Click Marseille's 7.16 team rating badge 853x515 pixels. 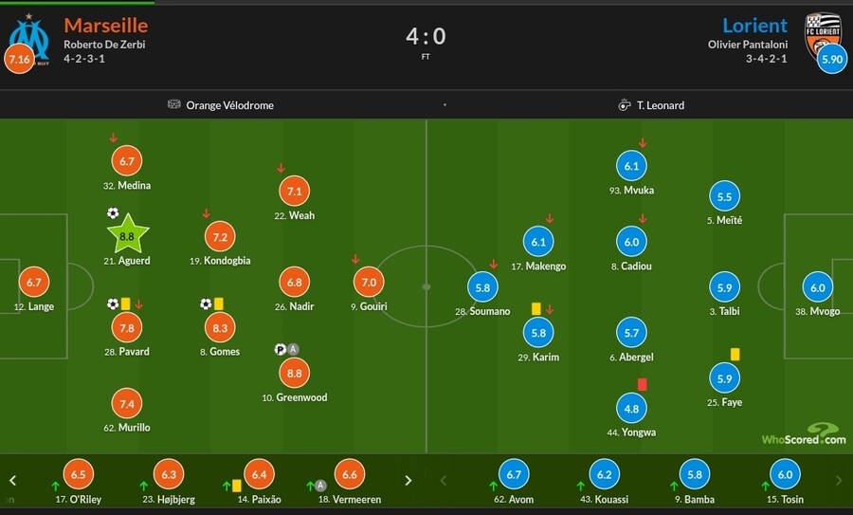(x=19, y=59)
